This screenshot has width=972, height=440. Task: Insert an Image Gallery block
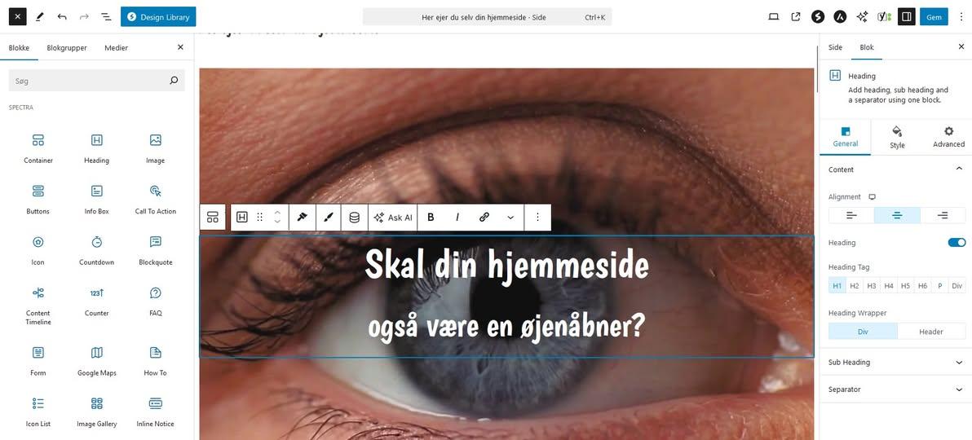(97, 411)
